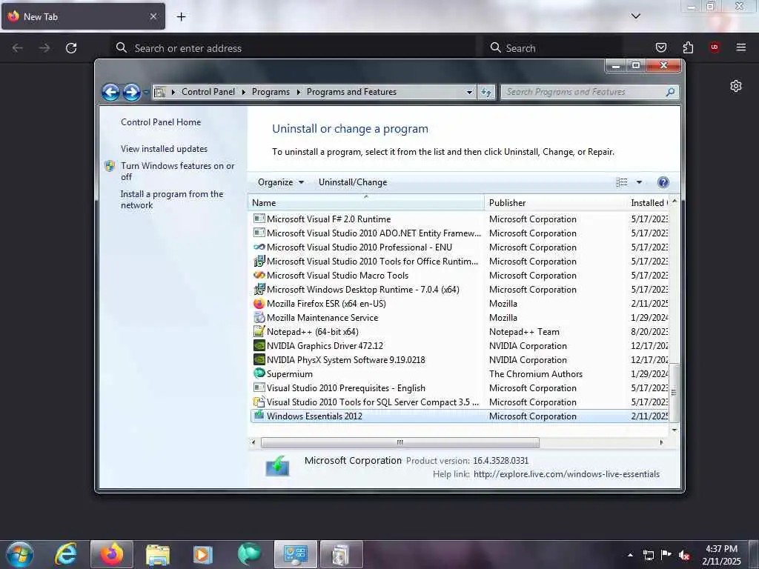Open Turn Windows features on or off

pyautogui.click(x=178, y=171)
